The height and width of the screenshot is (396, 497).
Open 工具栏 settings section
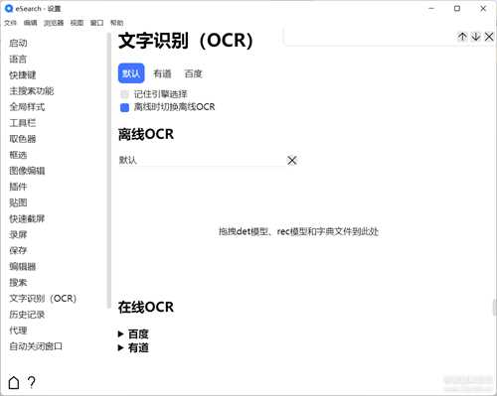(x=23, y=123)
